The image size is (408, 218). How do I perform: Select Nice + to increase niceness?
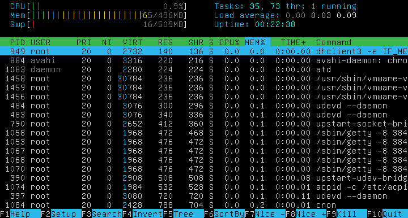point(311,214)
